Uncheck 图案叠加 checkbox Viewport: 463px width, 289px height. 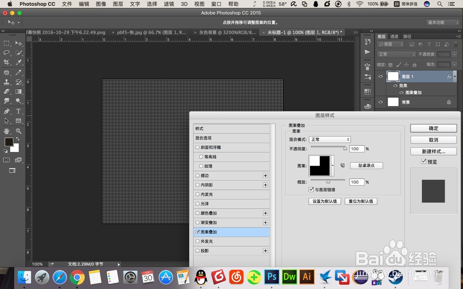(198, 232)
